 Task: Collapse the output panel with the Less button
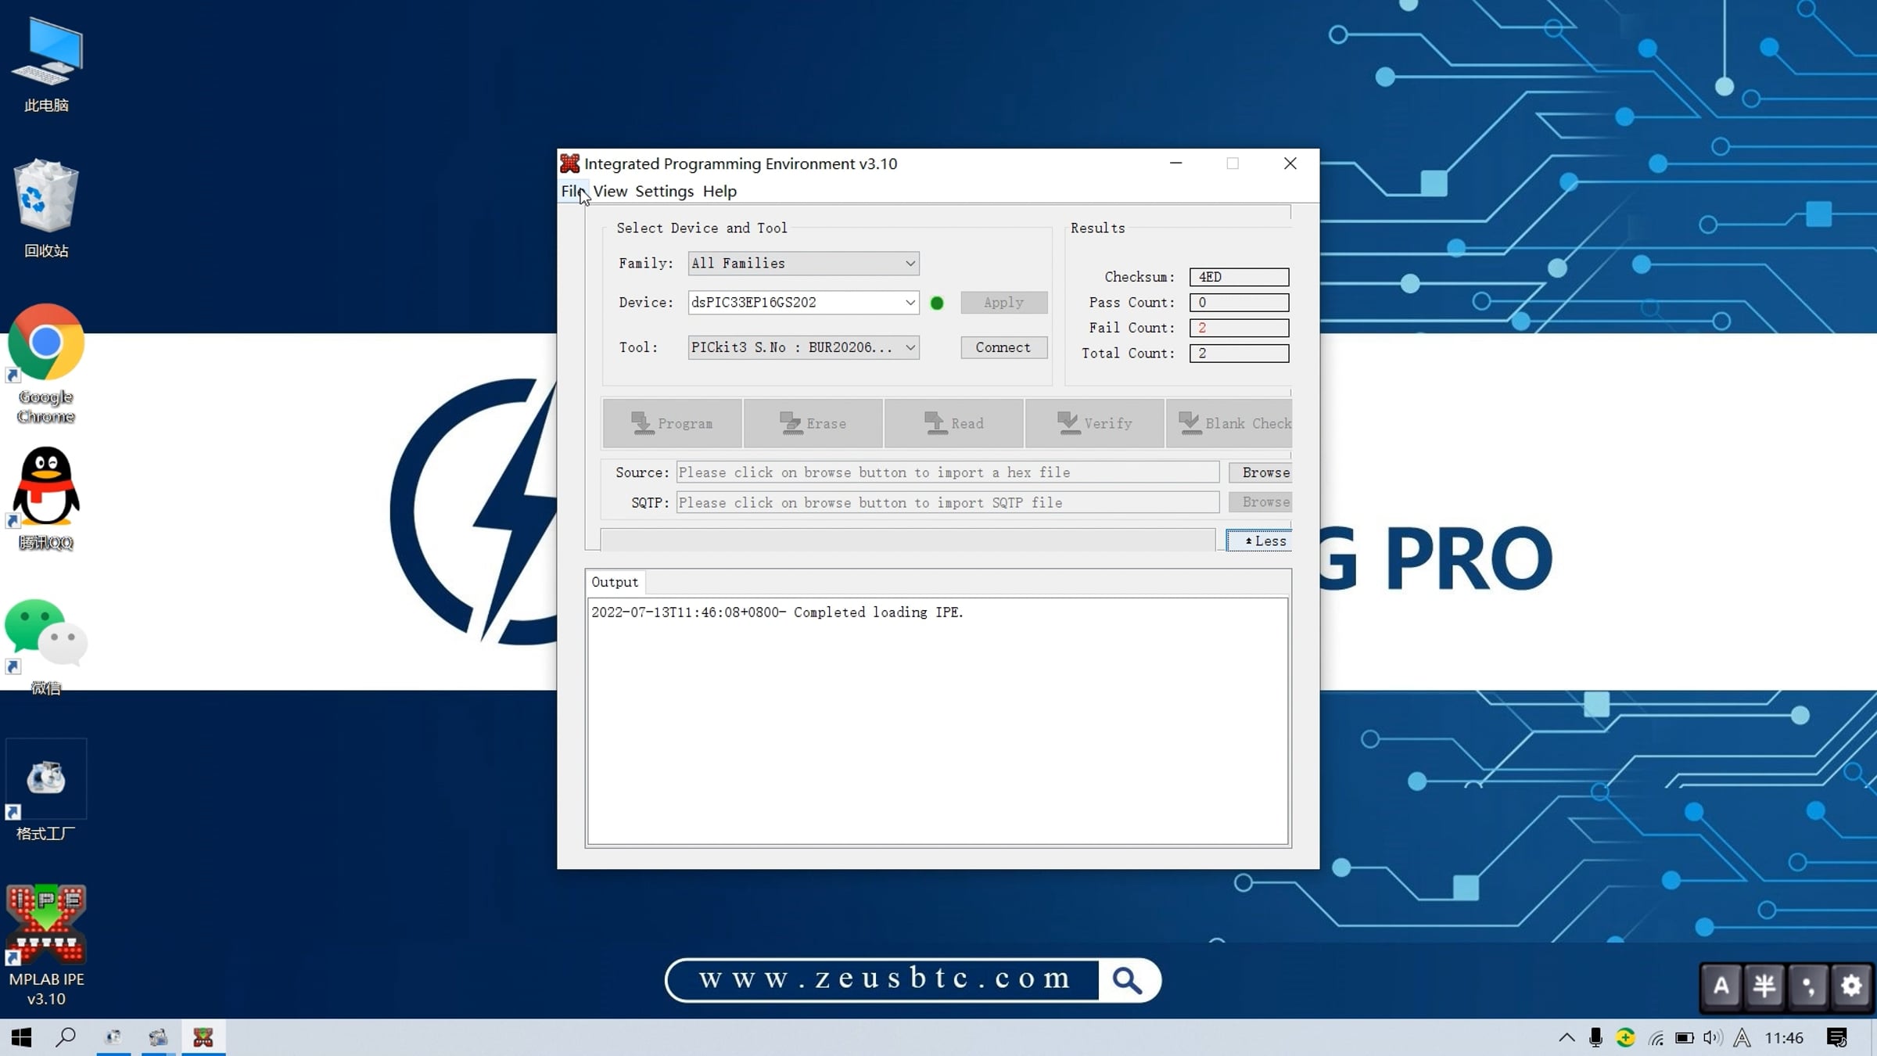click(x=1259, y=541)
